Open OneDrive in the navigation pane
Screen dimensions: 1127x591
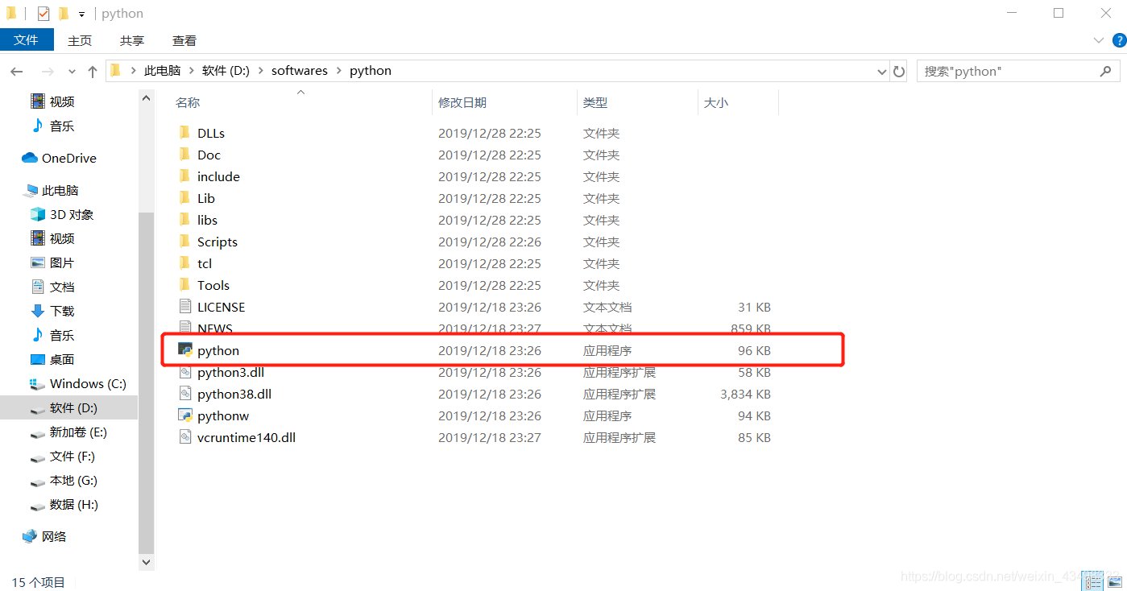click(x=68, y=158)
